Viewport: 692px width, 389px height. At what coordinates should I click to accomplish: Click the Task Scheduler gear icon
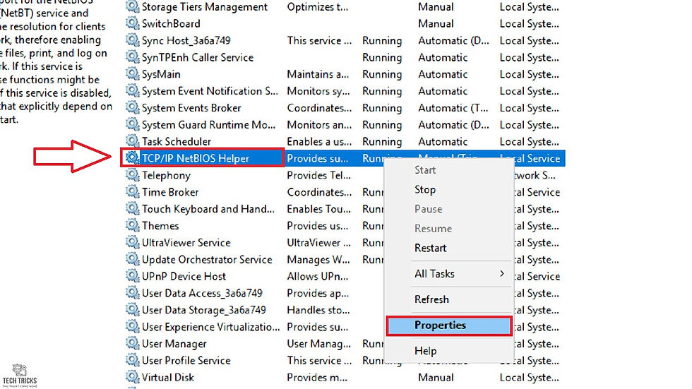(132, 141)
